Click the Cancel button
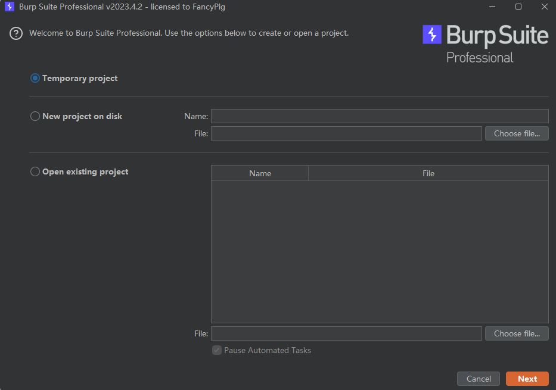The width and height of the screenshot is (556, 390). [479, 379]
